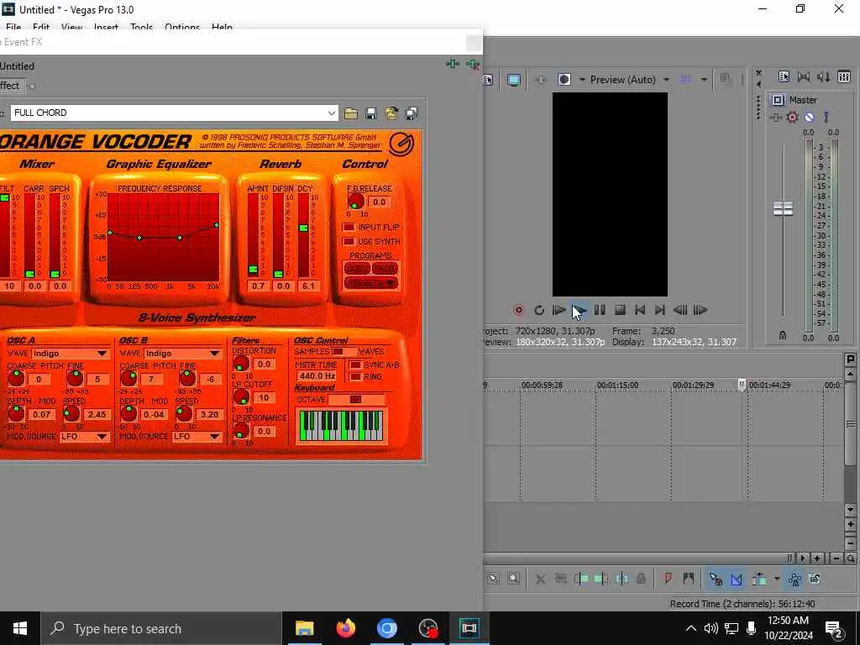Open the PRESETS dropdown under PROGRAMS
Screen dimensions: 860x645
point(370,283)
